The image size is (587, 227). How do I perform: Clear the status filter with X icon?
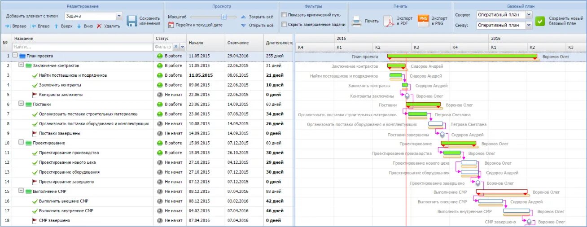pos(176,47)
